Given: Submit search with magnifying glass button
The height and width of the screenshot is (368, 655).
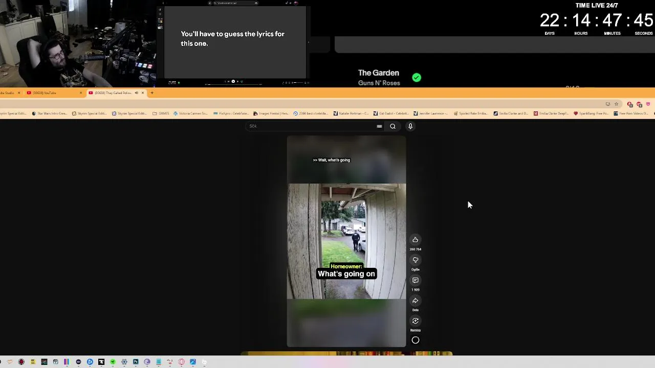Looking at the screenshot, I should pos(392,126).
